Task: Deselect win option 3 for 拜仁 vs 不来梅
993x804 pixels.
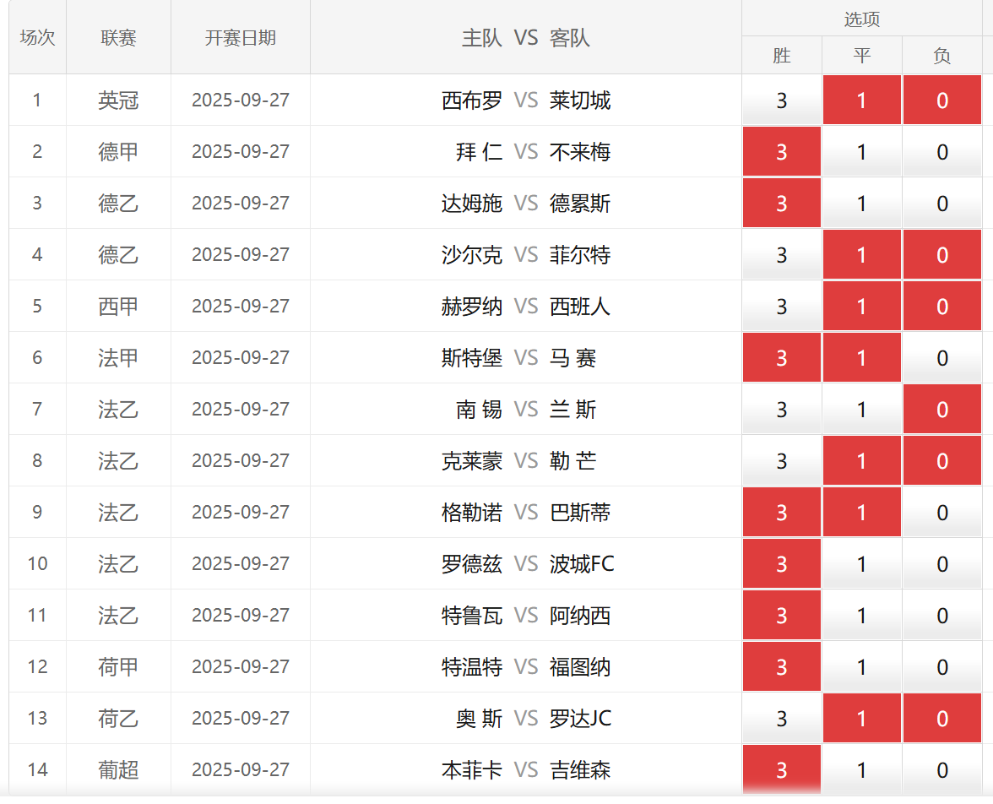Action: [781, 152]
